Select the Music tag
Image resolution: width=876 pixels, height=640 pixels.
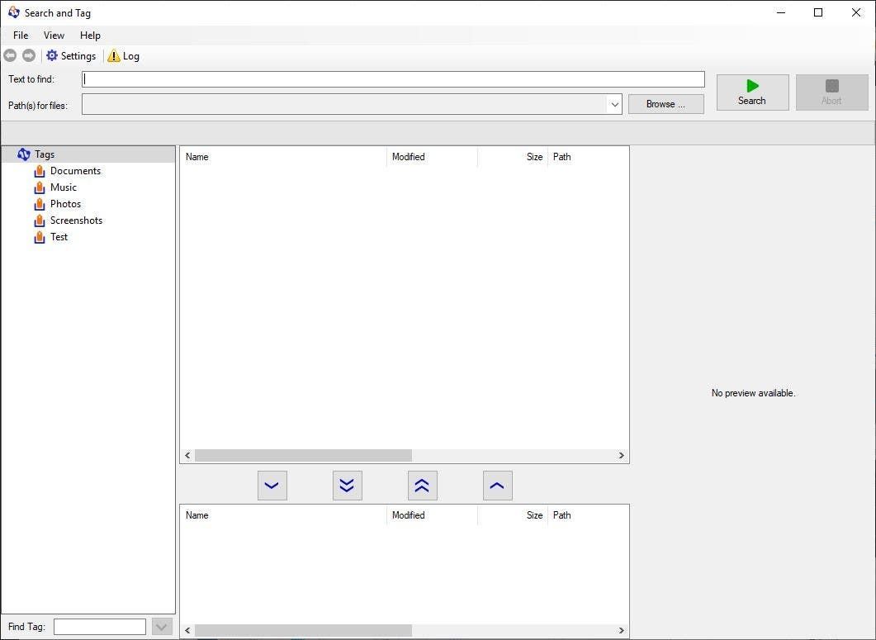[x=63, y=187]
